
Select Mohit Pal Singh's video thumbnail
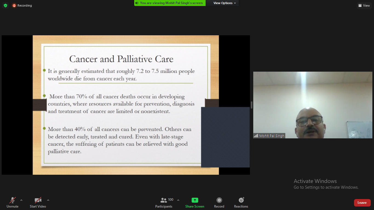click(313, 105)
